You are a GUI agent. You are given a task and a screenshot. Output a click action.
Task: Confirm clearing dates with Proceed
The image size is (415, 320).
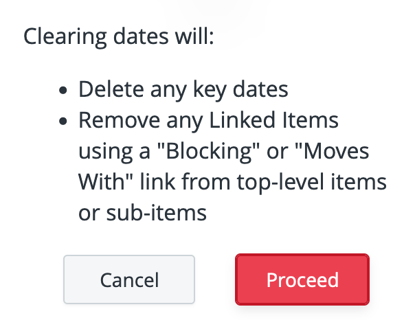(302, 279)
